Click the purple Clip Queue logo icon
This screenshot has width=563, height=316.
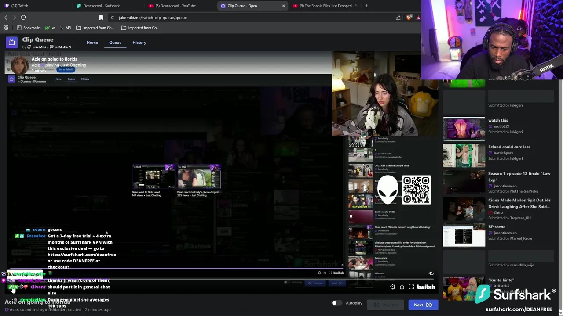[12, 43]
